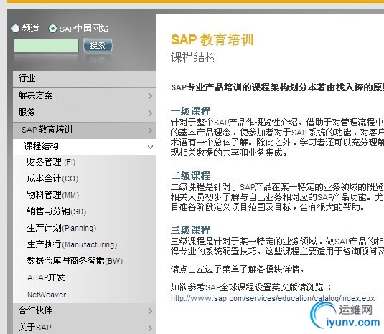Open the 合作伙伴 menu item
Image resolution: width=384 pixels, height=334 pixels.
click(x=85, y=311)
